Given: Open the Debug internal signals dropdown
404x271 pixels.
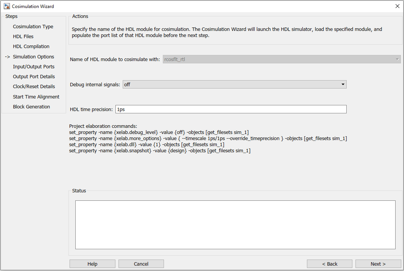Looking at the screenshot, I should coord(234,84).
